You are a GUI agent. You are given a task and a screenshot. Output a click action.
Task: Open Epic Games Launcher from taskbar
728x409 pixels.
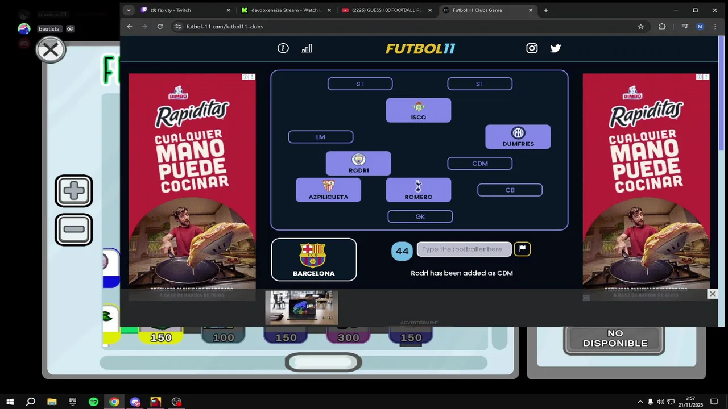coord(73,402)
